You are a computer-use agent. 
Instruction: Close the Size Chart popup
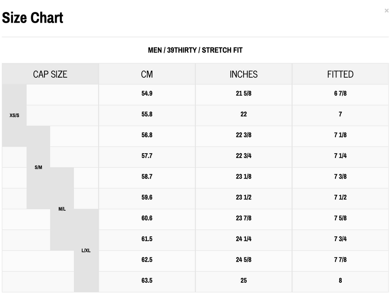point(386,10)
